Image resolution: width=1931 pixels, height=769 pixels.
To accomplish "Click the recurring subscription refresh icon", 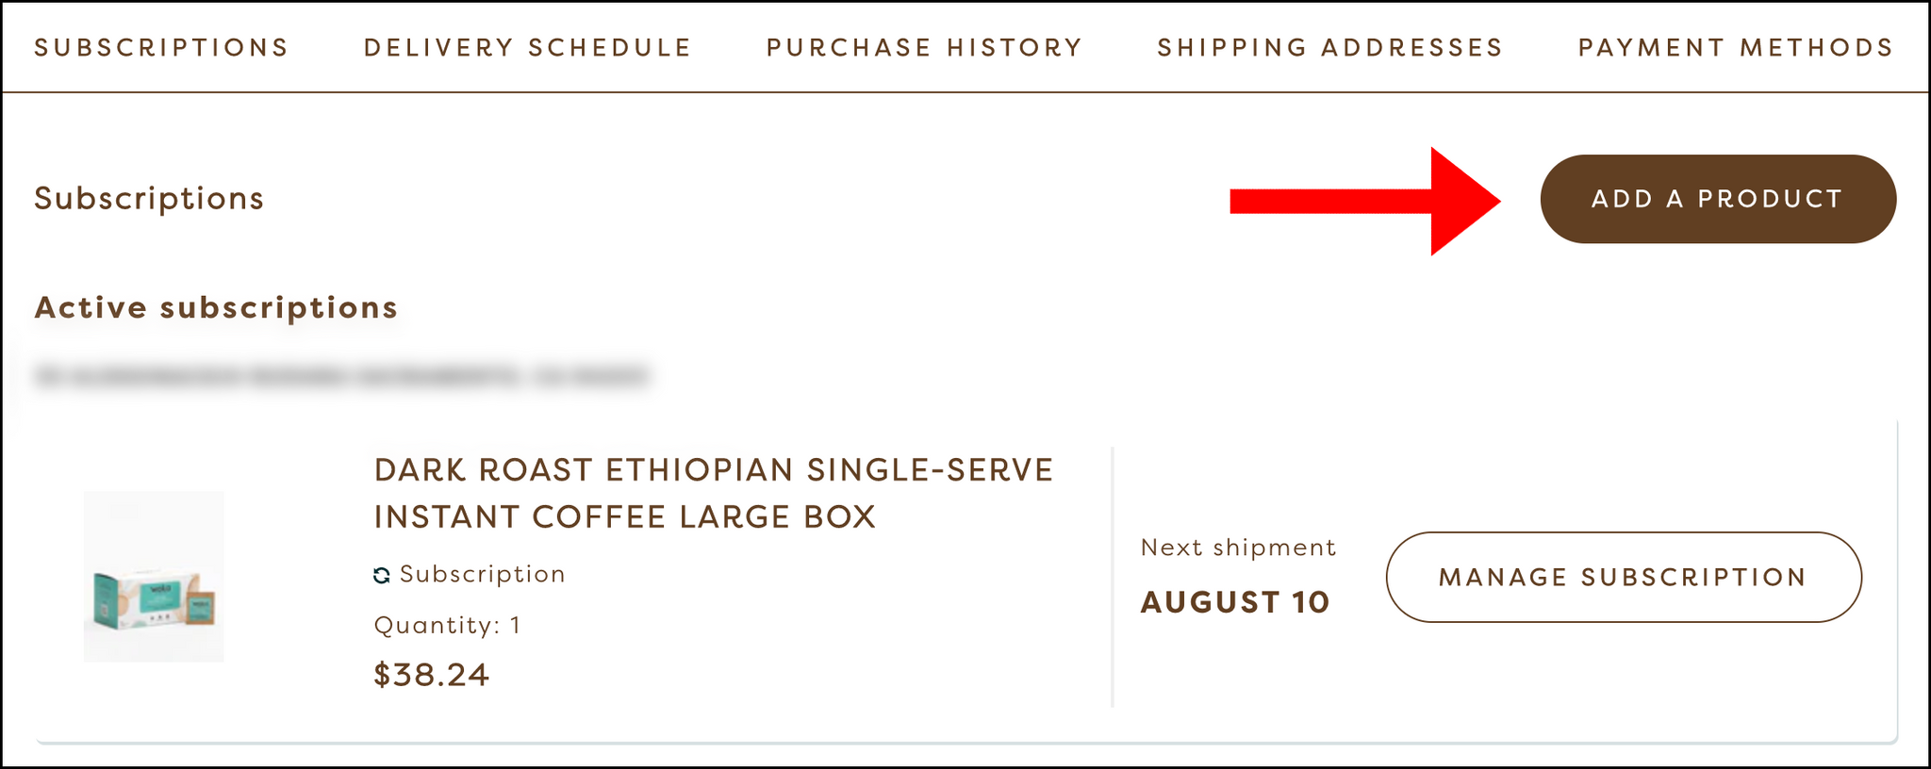I will (x=382, y=575).
